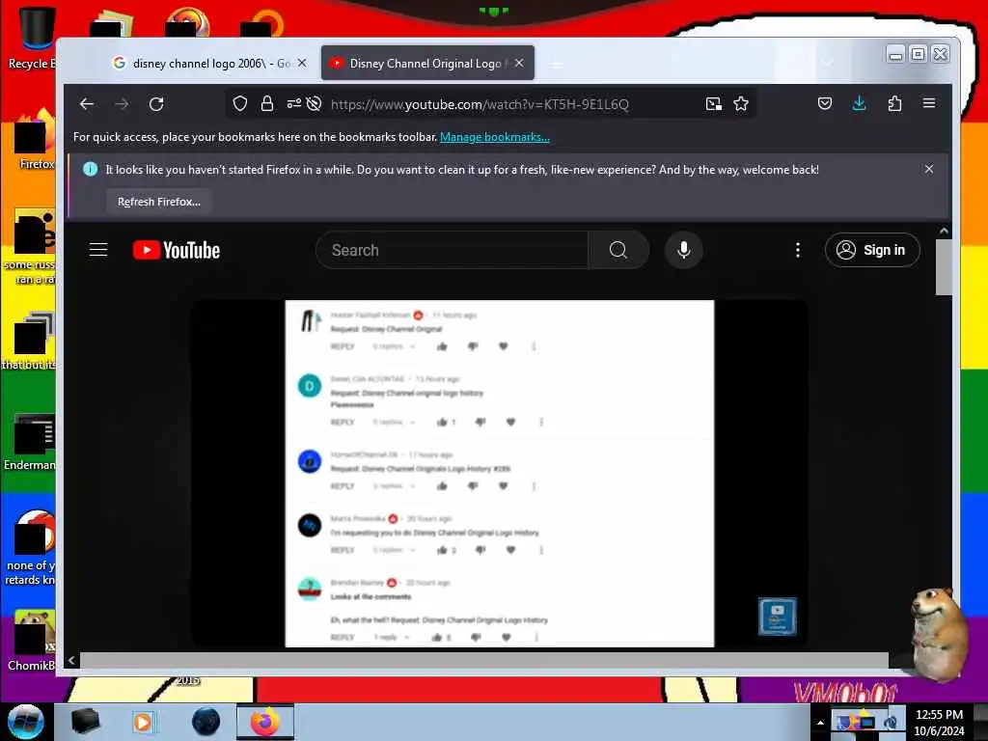Go back with Firefox back arrow

pos(87,104)
